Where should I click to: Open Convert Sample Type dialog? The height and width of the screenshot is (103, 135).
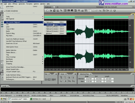tap(24, 72)
